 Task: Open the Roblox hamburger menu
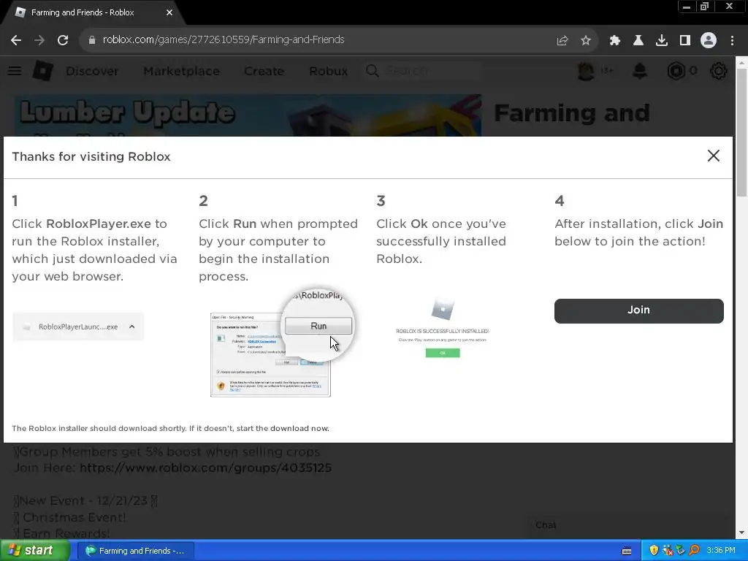point(15,71)
